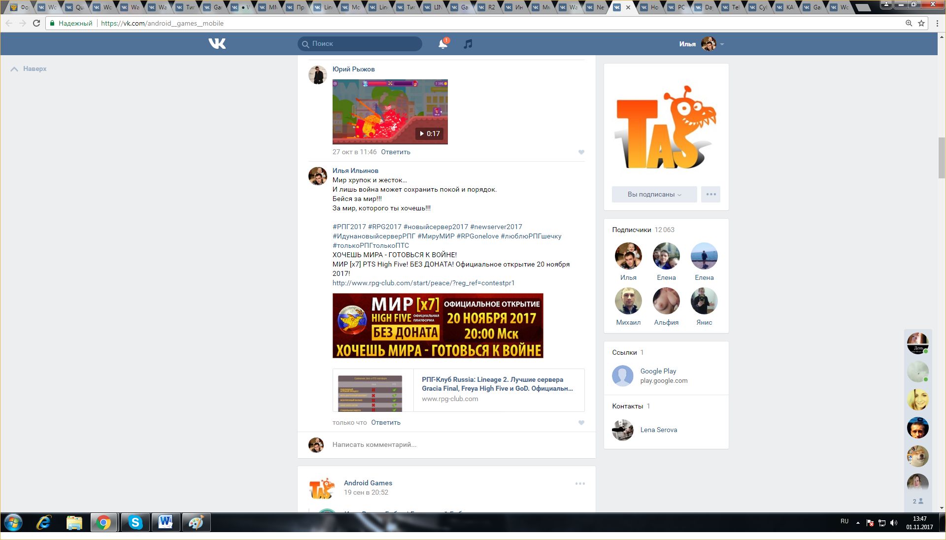Image resolution: width=946 pixels, height=540 pixels.
Task: Open Подписчики followers list header
Action: [x=631, y=230]
